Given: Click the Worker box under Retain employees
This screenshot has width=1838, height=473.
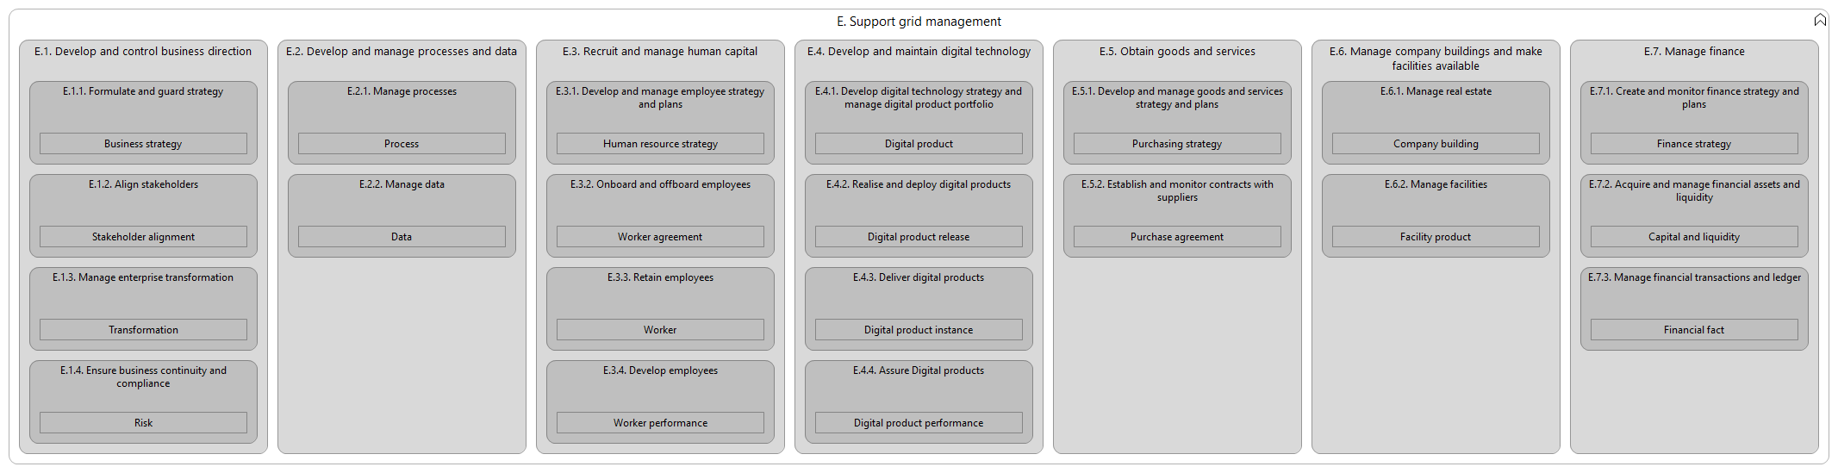Looking at the screenshot, I should [660, 330].
